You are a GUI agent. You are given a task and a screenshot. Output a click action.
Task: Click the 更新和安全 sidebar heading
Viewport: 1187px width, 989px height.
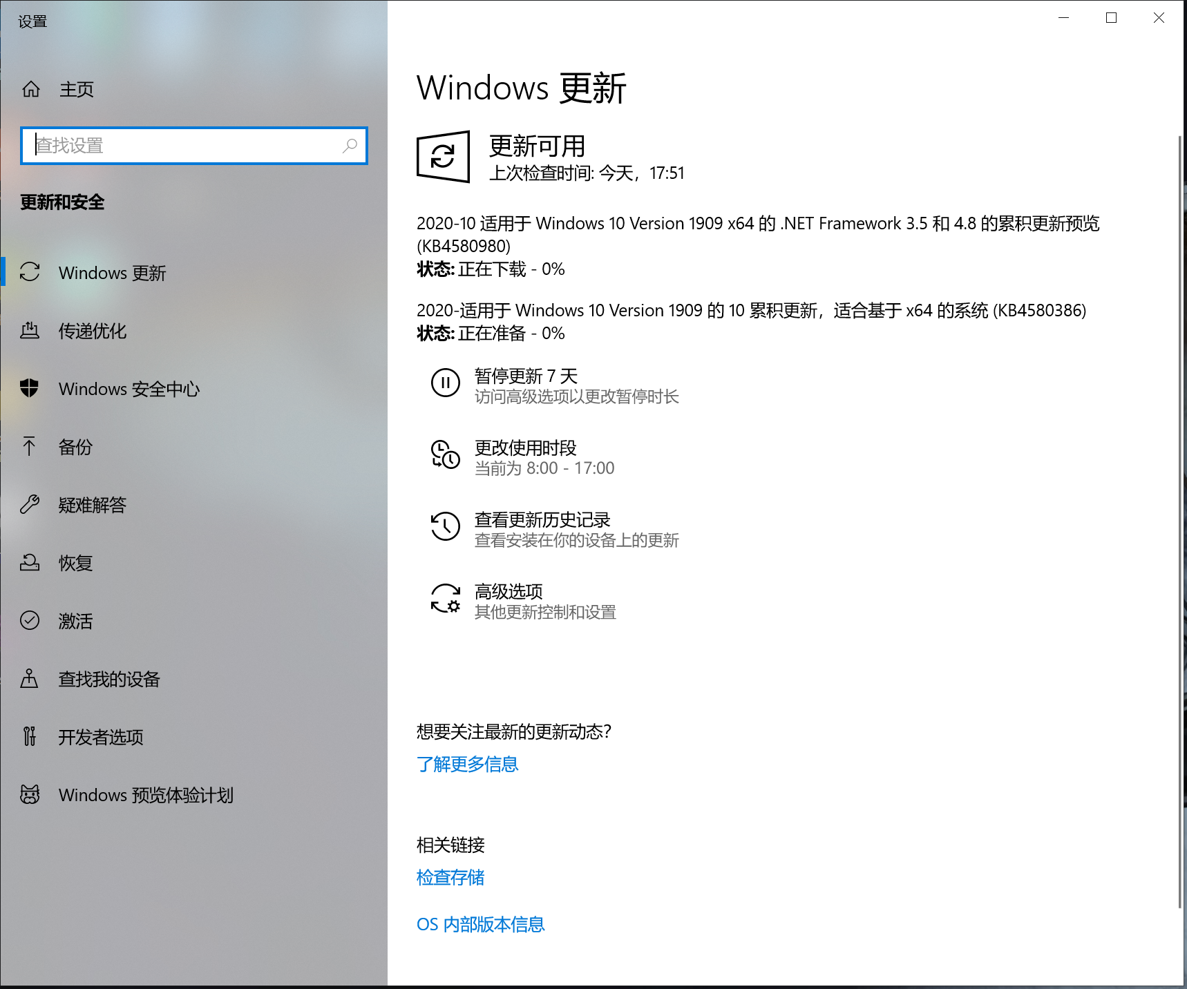coord(62,202)
